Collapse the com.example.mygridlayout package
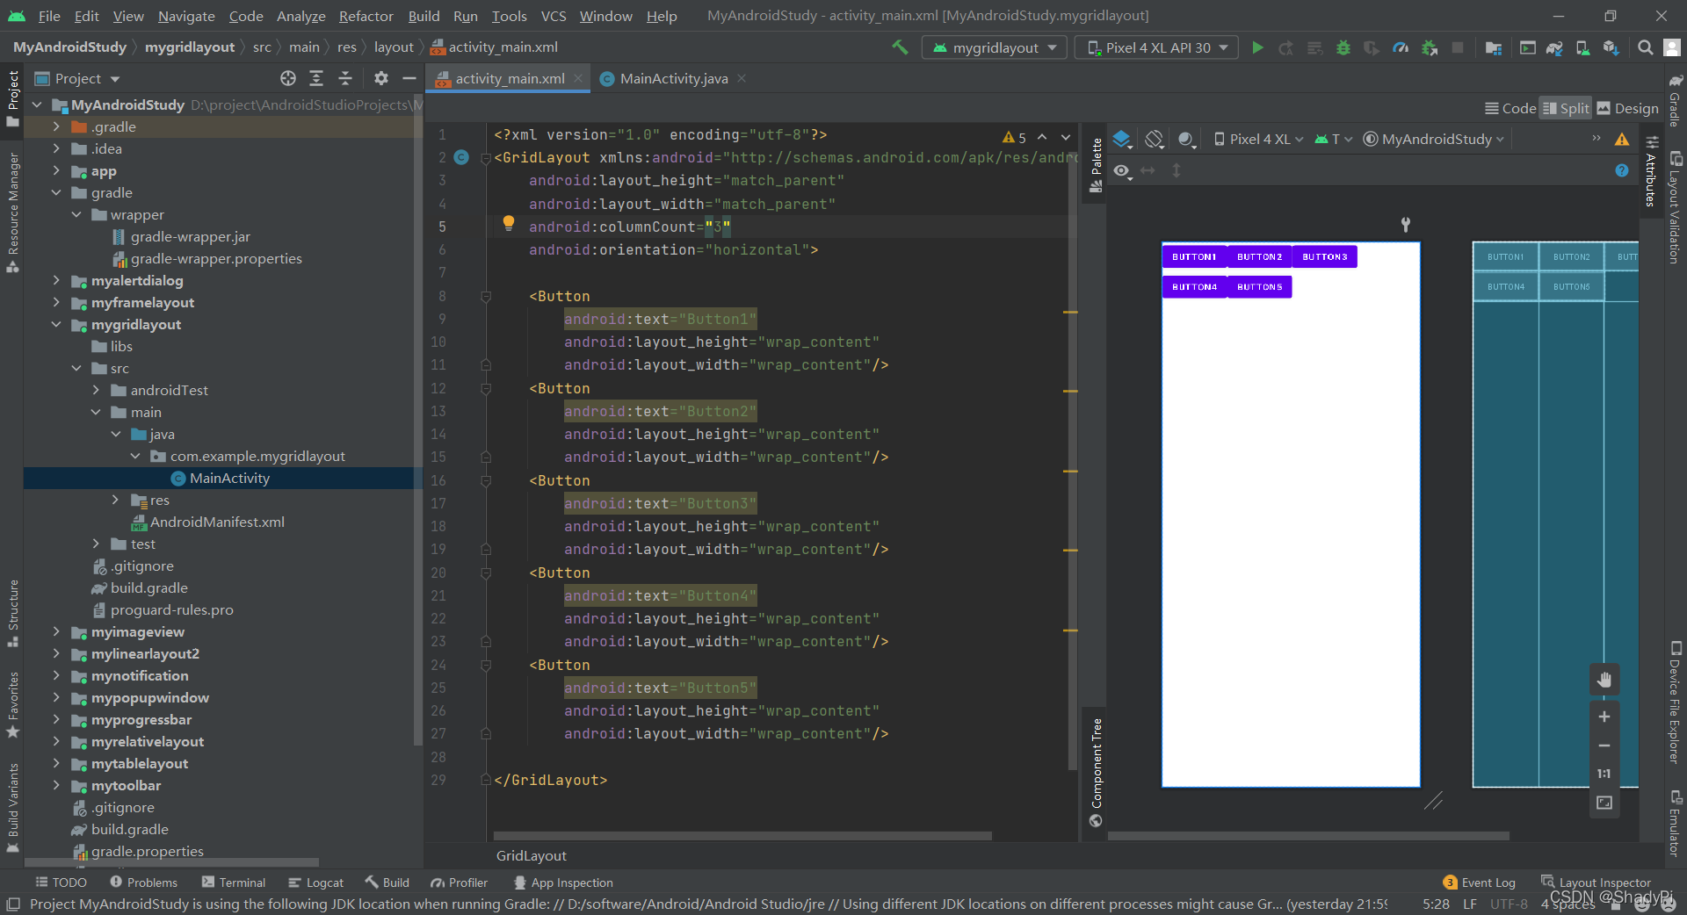 (x=135, y=456)
